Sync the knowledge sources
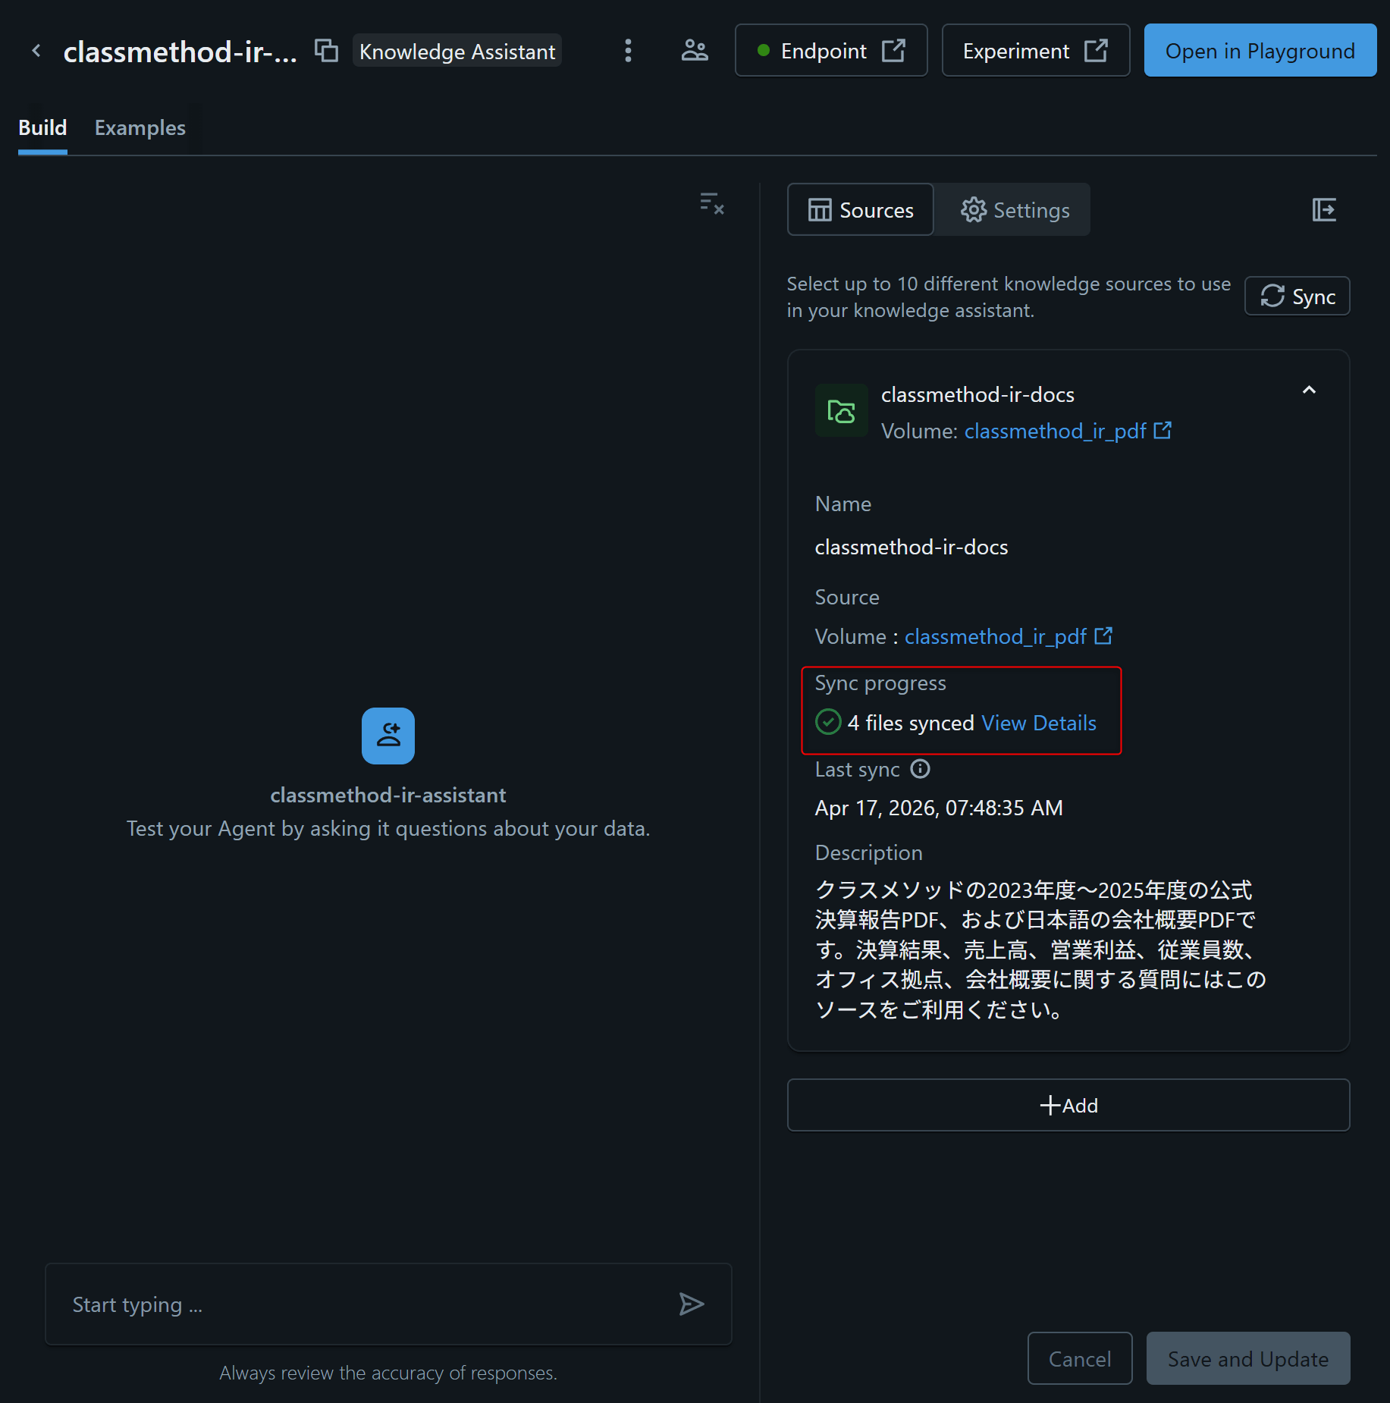 [x=1297, y=297]
